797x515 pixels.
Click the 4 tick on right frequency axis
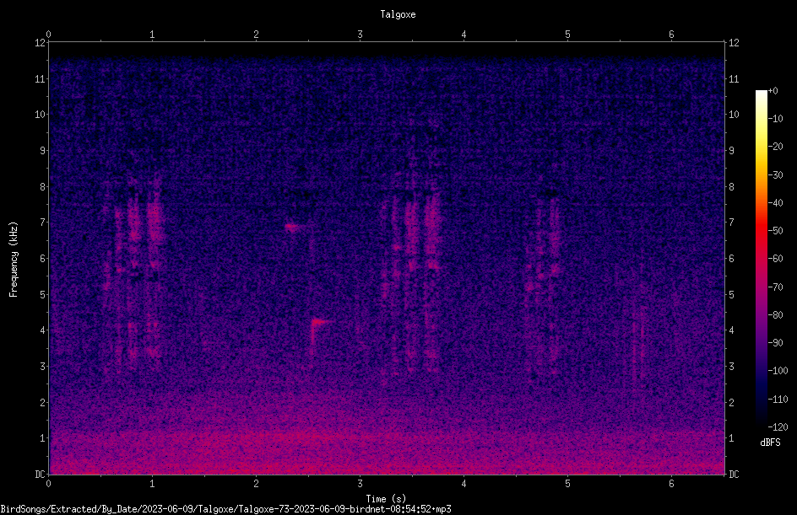(x=731, y=330)
